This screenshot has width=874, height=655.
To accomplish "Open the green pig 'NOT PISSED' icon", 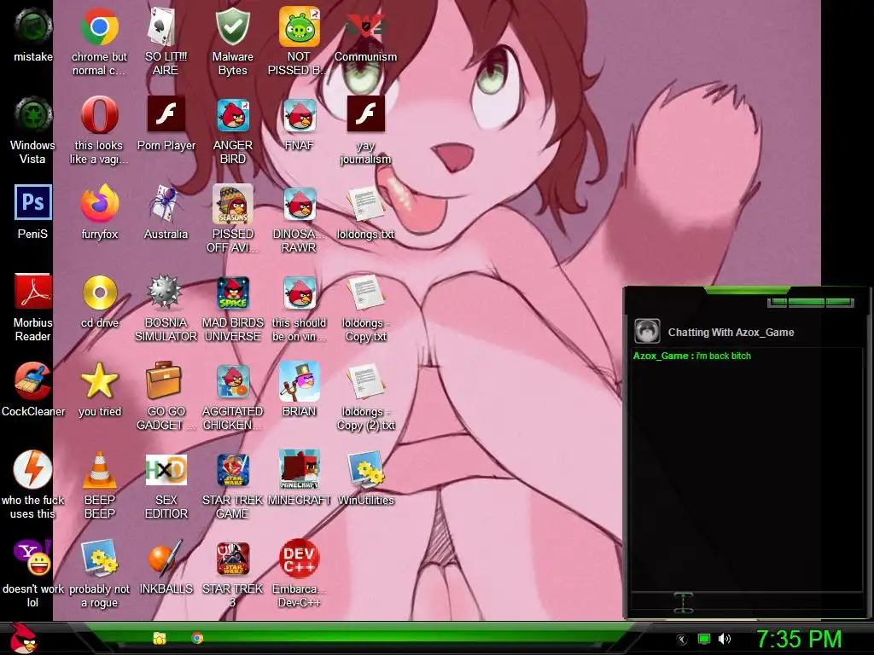I will click(x=299, y=26).
